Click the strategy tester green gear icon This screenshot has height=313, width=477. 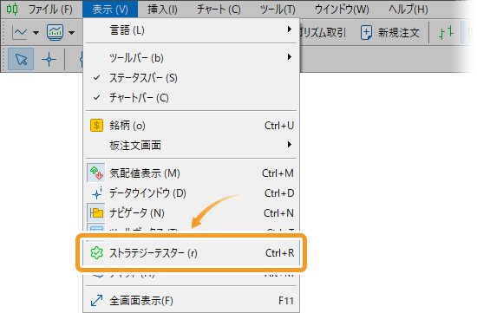96,253
